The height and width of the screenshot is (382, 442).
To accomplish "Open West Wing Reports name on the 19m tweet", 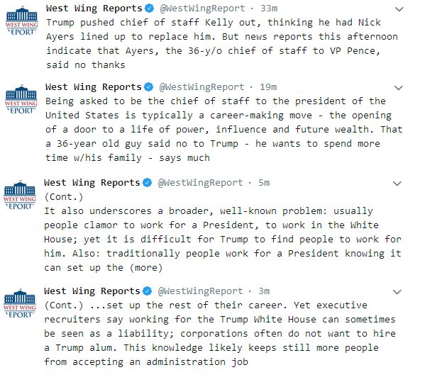I will [92, 86].
